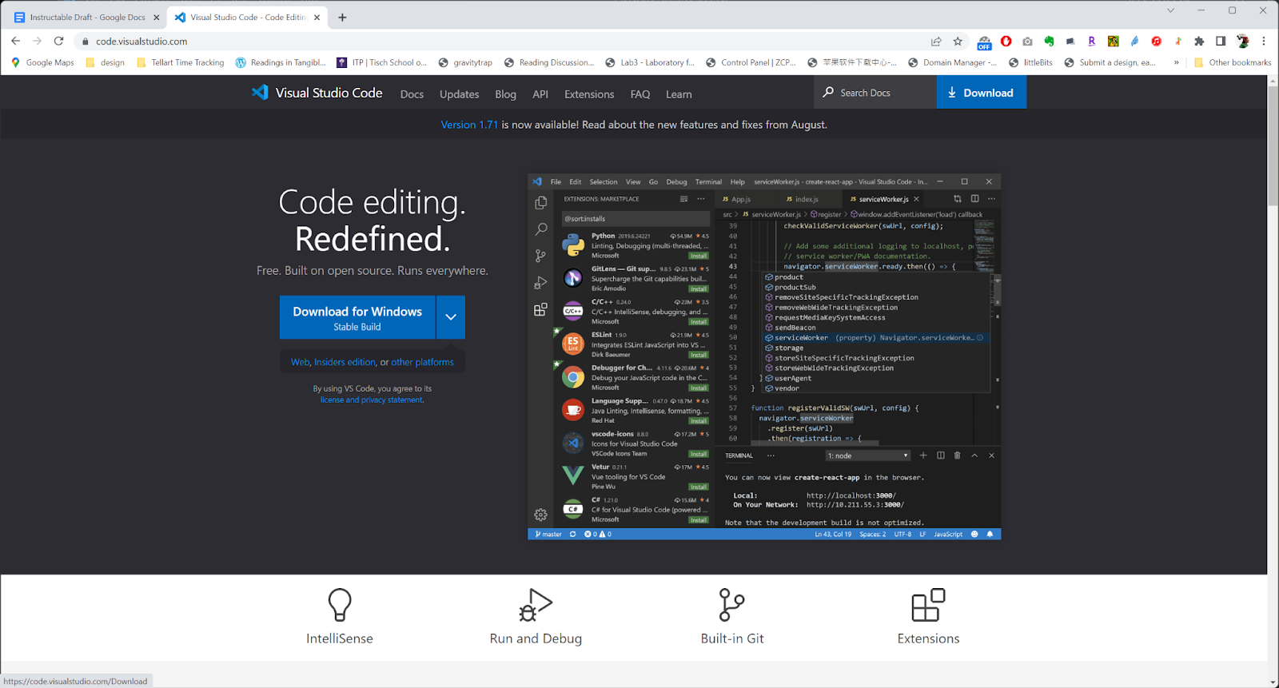Close the Instructable Draft tab
Viewport: 1279px width, 688px height.
[x=157, y=17]
